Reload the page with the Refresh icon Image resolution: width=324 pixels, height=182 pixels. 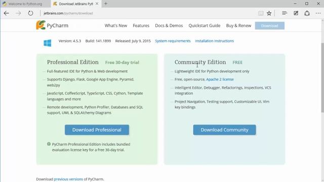pos(30,13)
